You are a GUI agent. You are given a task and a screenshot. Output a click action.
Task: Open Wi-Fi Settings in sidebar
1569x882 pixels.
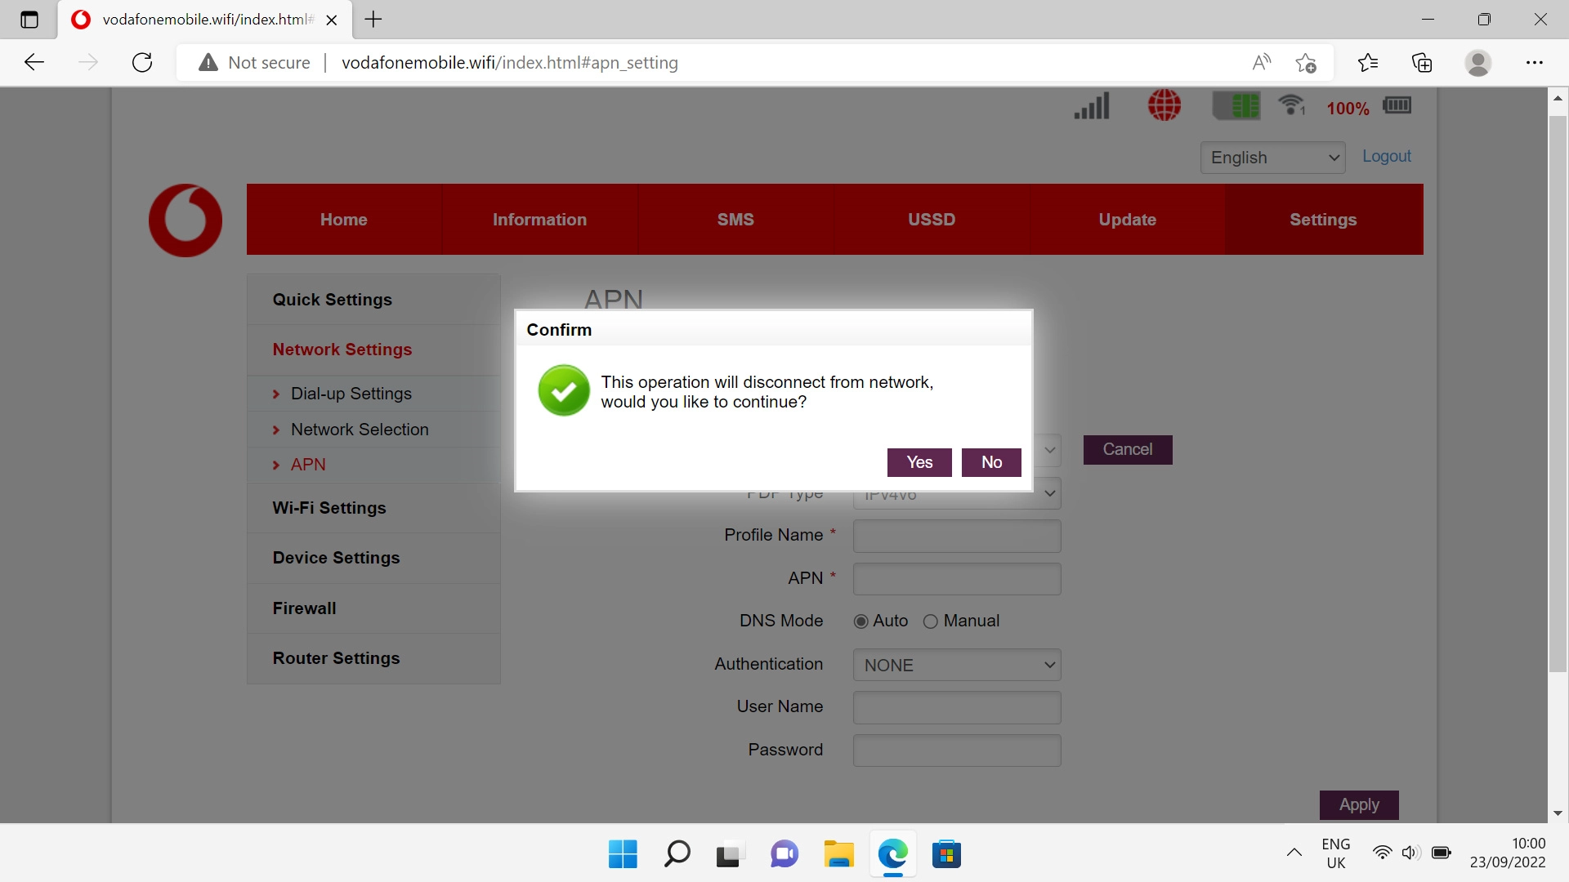click(x=329, y=508)
